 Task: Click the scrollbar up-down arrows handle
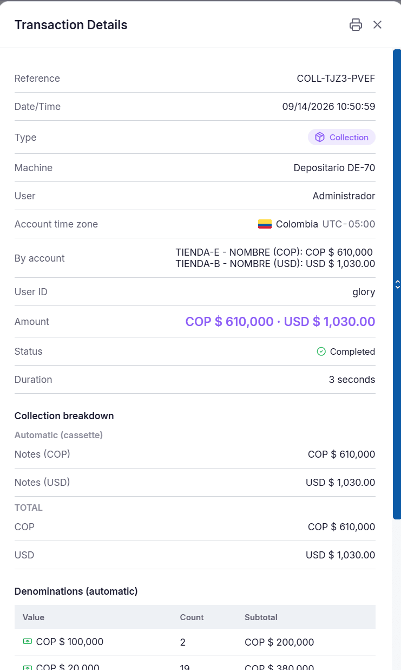tap(397, 284)
